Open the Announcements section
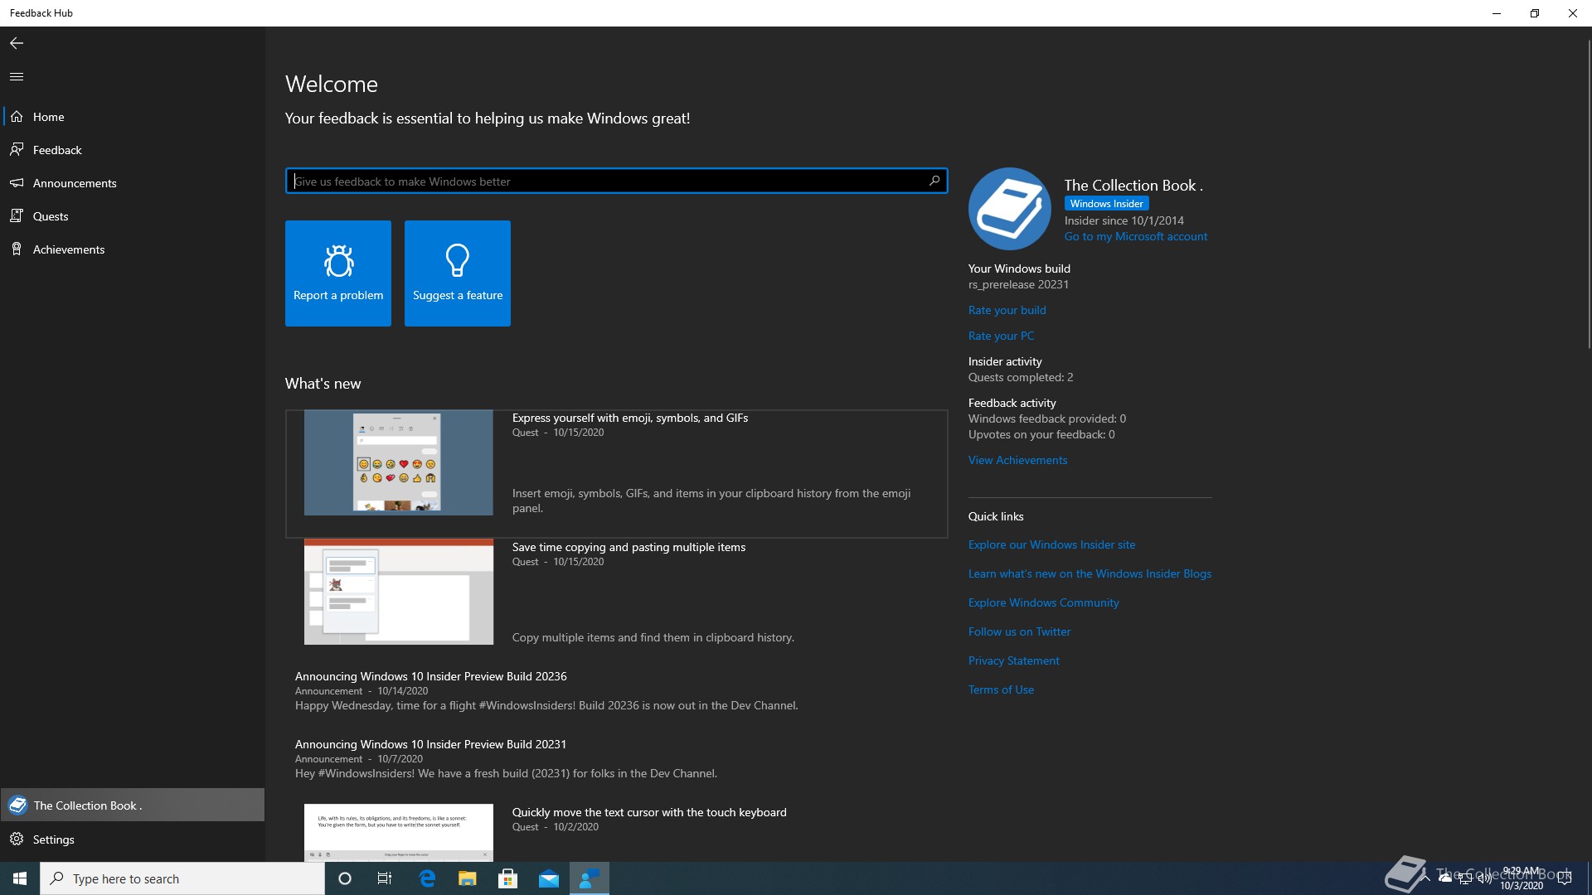The width and height of the screenshot is (1592, 895). 133,183
